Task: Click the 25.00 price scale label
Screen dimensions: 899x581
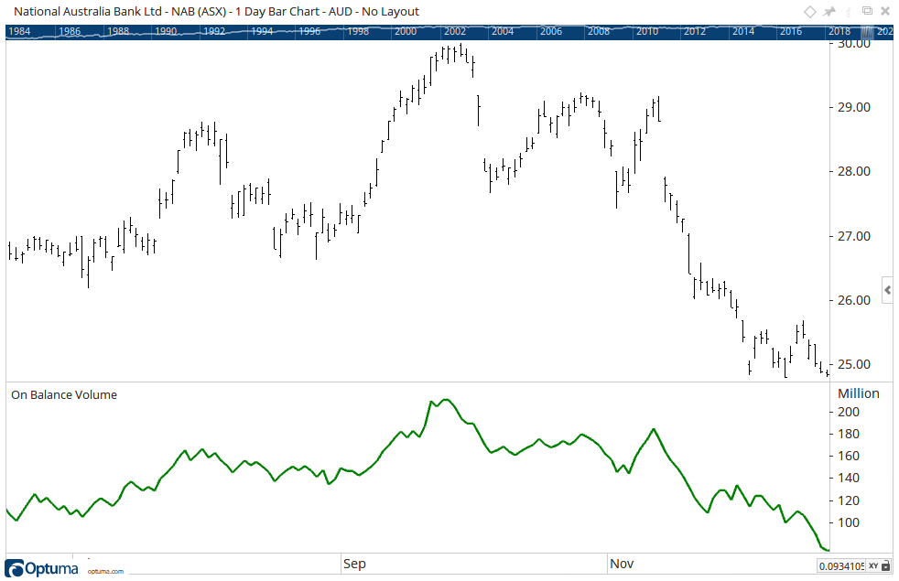Action: pyautogui.click(x=854, y=364)
